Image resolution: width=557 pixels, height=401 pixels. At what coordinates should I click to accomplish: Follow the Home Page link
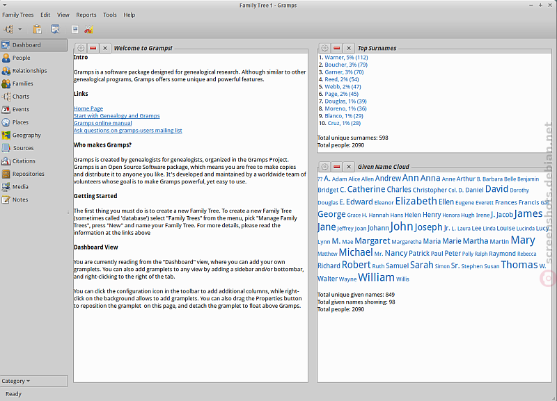click(88, 108)
